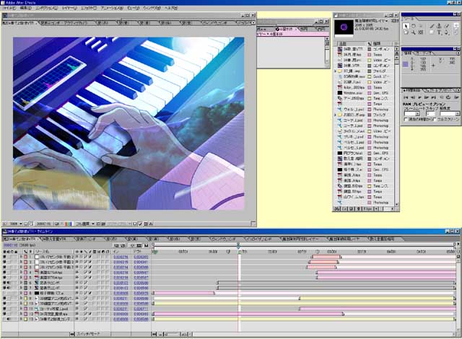Viewport: 462px width, 339px height.
Task: Click the current time display in timeline
Action: 11,245
